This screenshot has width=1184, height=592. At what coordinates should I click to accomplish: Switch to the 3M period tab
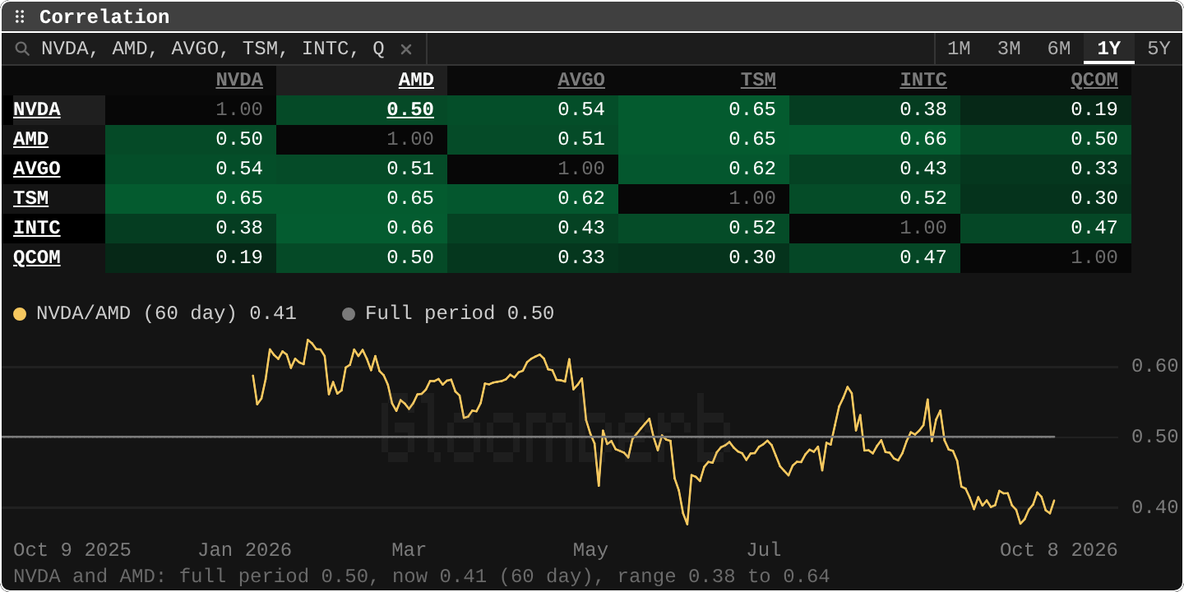click(x=1009, y=49)
